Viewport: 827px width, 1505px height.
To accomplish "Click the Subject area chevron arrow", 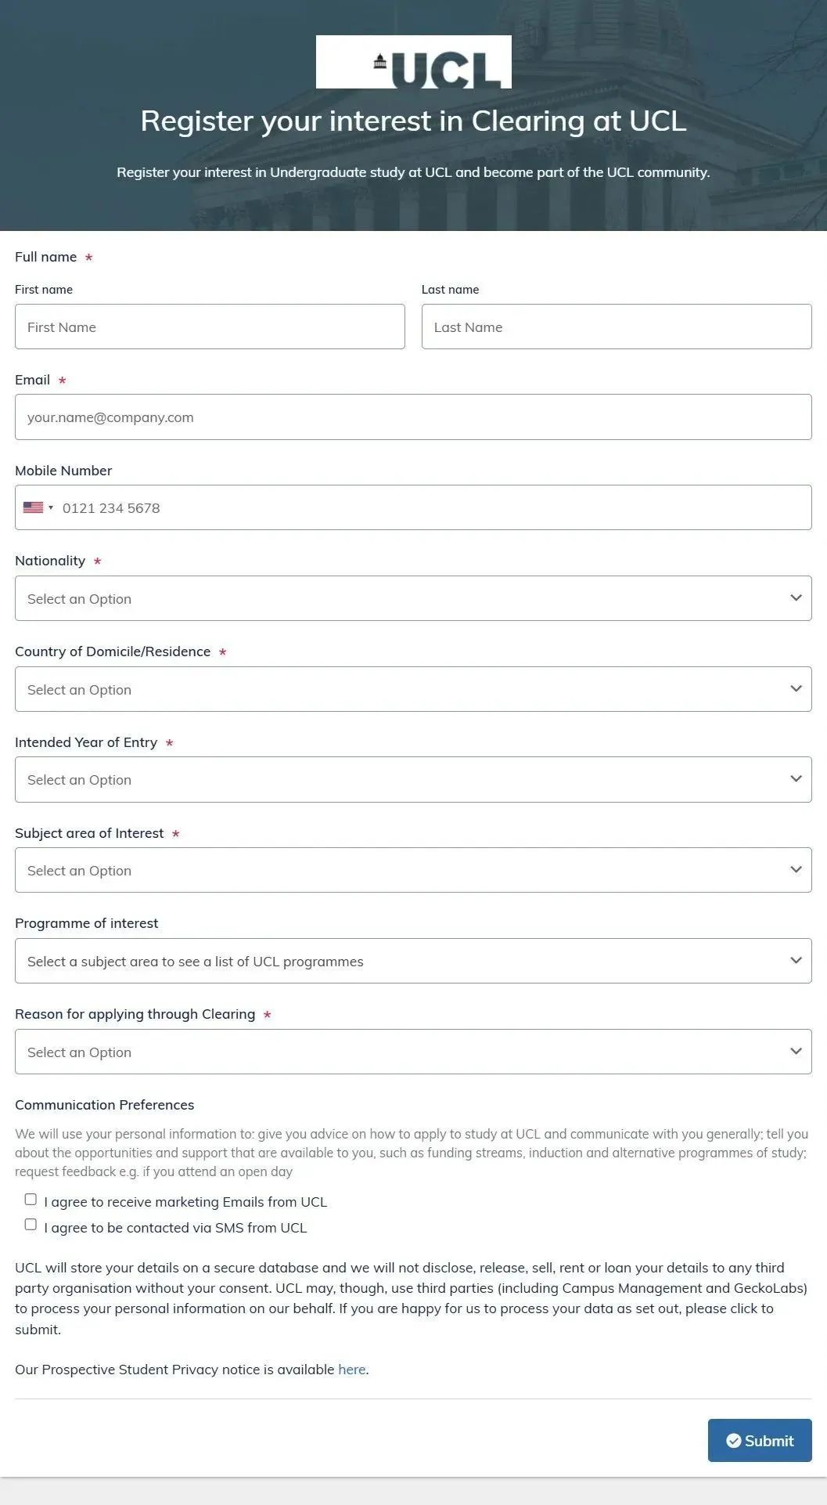I will 796,870.
